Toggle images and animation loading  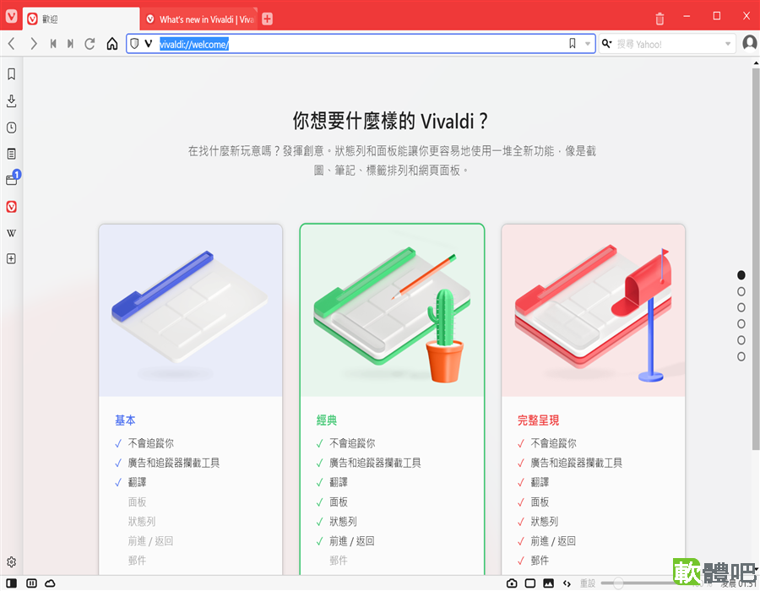[x=548, y=583]
